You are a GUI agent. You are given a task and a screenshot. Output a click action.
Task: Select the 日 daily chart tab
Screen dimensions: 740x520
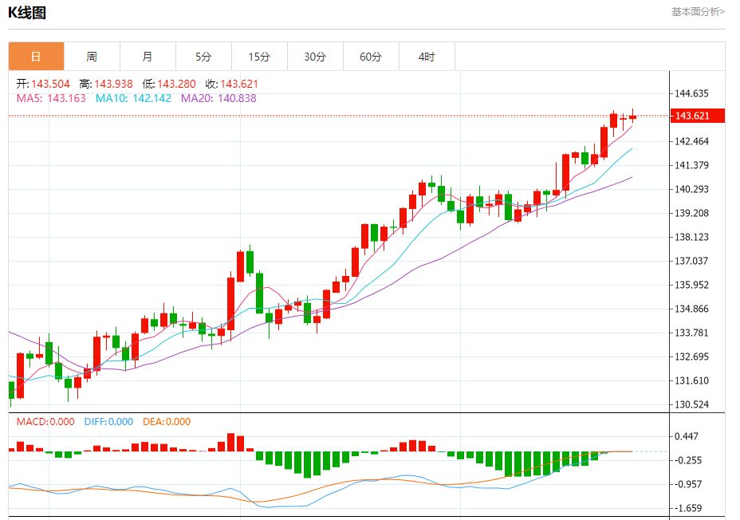36,57
